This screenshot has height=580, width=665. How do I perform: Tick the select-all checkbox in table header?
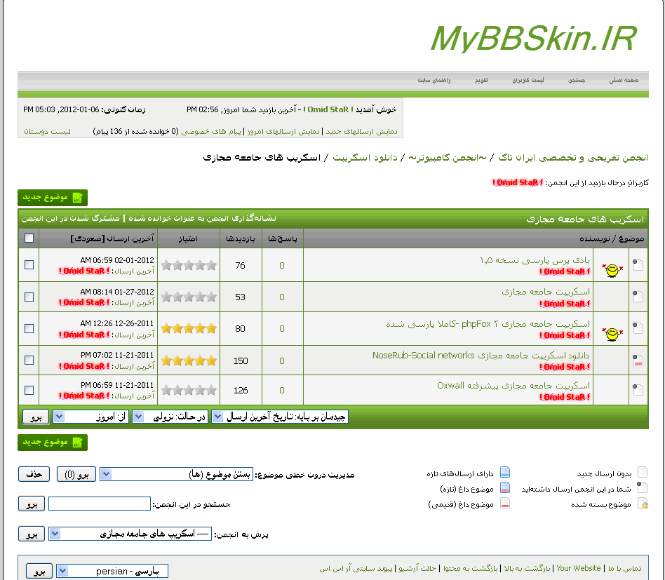(29, 238)
